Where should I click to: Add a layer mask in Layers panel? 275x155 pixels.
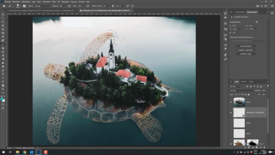[249, 147]
